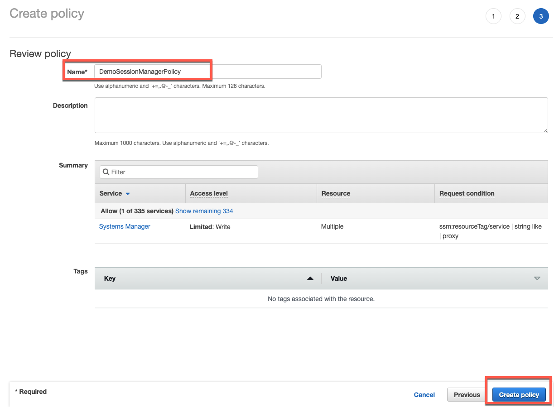Click the Request condition column header
The image size is (554, 407).
click(466, 193)
